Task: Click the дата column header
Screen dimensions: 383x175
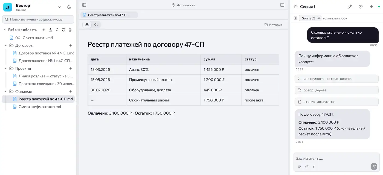Action: (107, 59)
